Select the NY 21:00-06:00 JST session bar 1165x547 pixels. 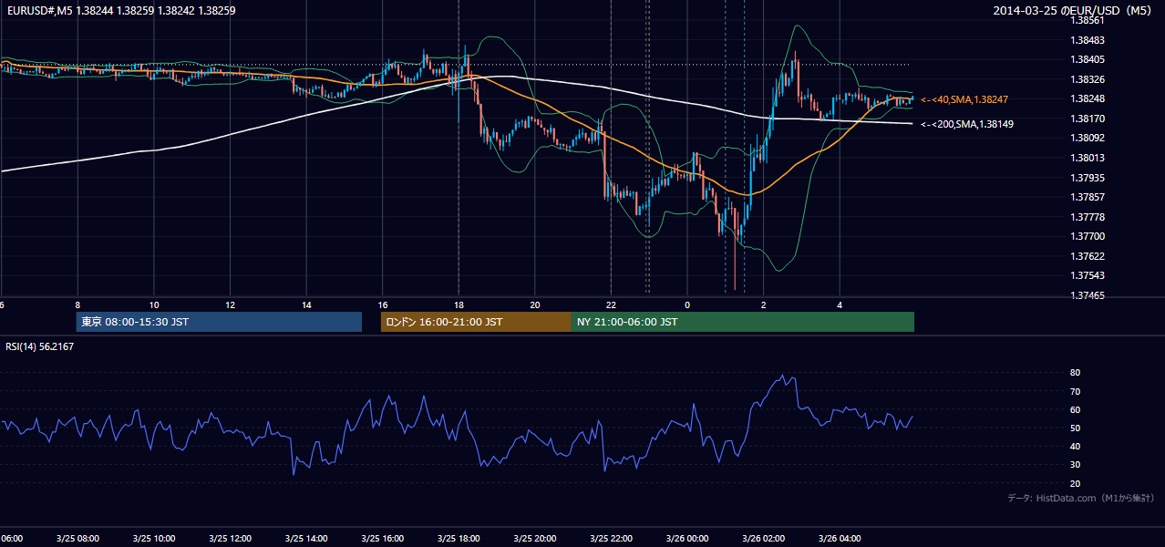(x=743, y=322)
